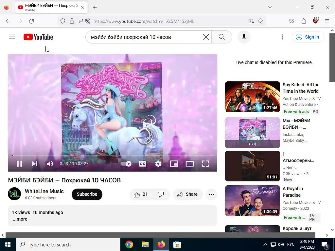Go to YouTube home logo
Viewport: 335px width, 251px height.
point(38,37)
